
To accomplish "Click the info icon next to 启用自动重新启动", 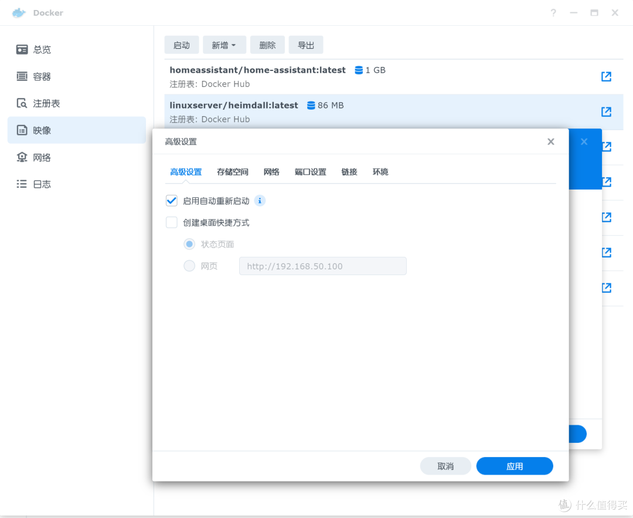I will (x=260, y=201).
